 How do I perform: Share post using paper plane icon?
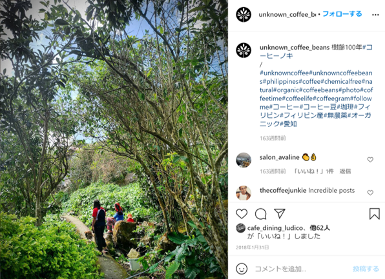280,213
